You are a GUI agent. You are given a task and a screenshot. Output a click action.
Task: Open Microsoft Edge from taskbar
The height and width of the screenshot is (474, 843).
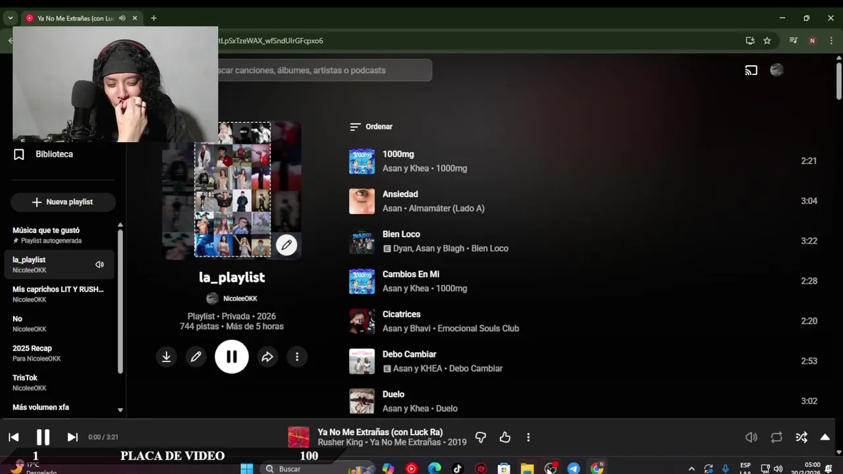(x=435, y=469)
